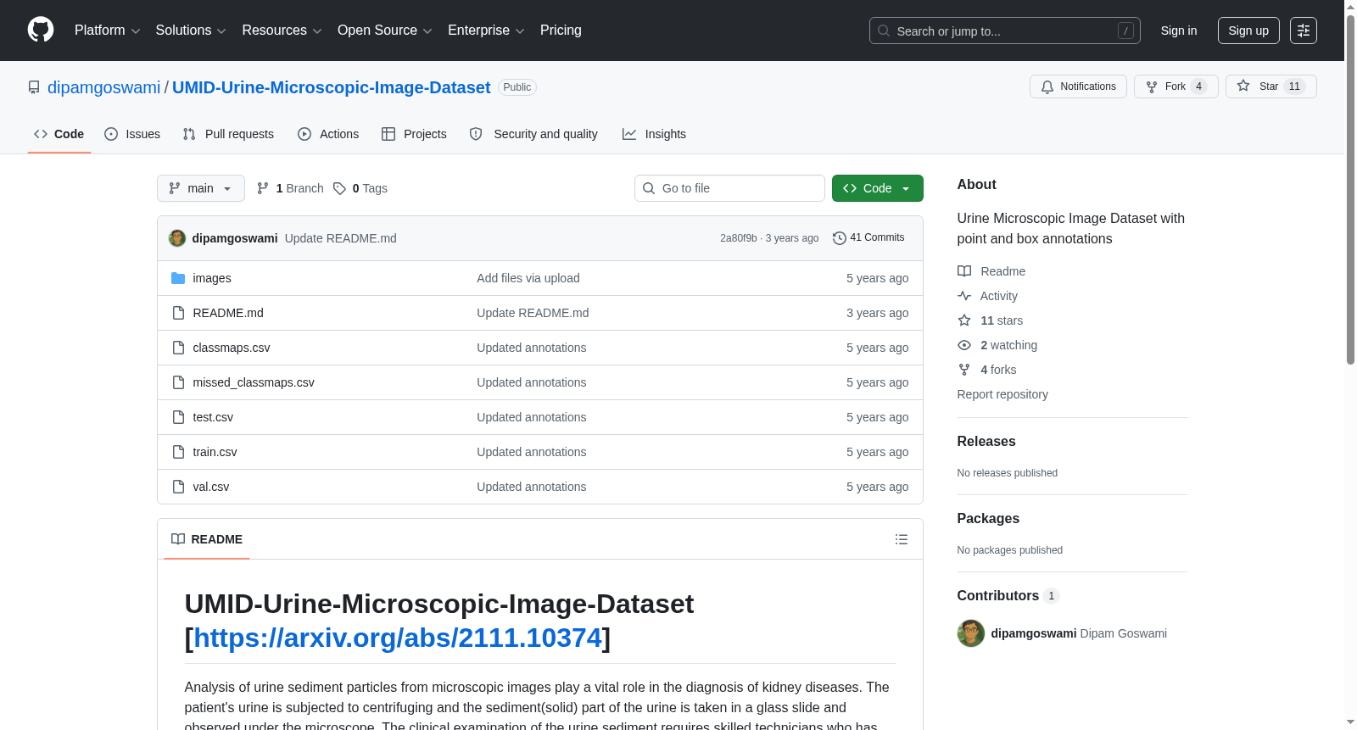This screenshot has height=730, width=1357.
Task: View the 41 Commits history
Action: point(868,238)
